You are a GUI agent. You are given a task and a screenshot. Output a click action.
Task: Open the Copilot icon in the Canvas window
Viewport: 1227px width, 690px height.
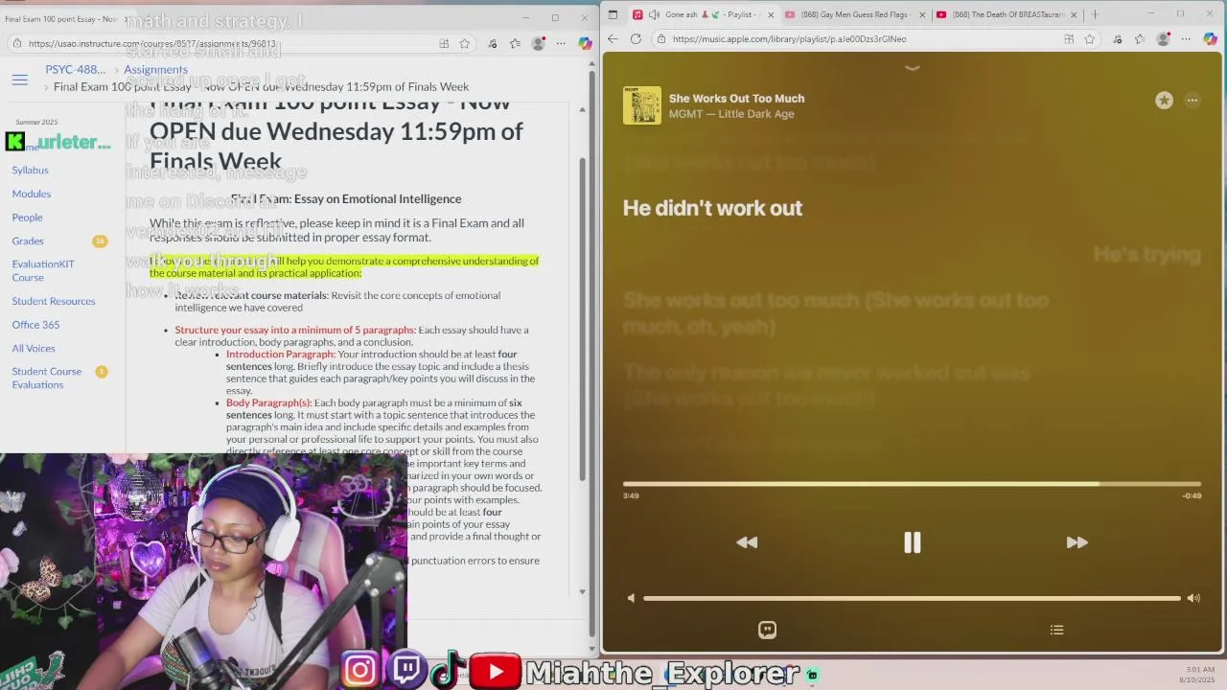585,43
